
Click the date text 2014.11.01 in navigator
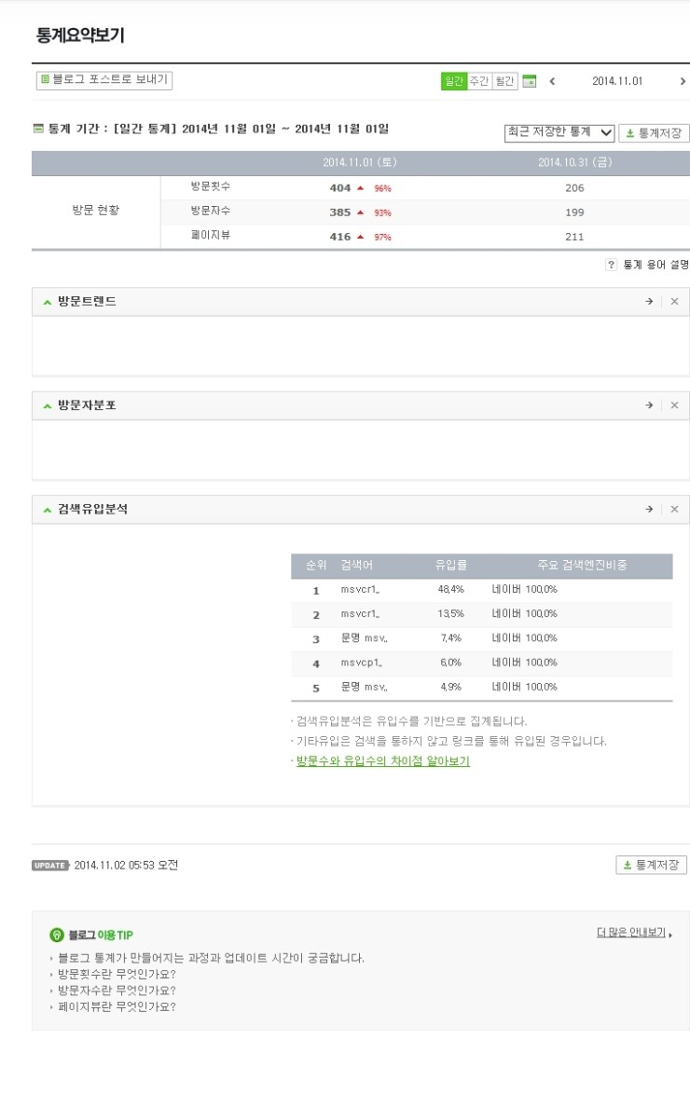coord(617,81)
